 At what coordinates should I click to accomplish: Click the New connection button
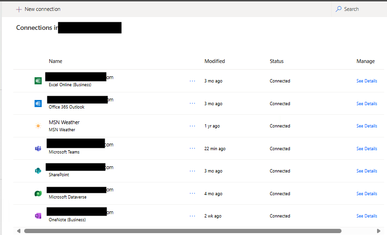pos(38,9)
